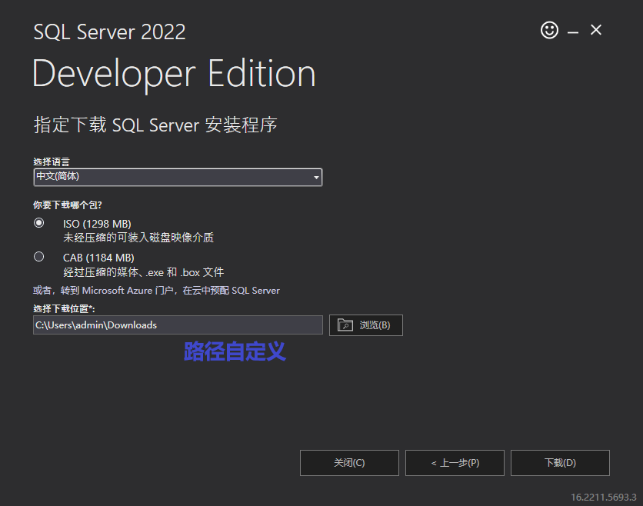Click the folder icon on the 浏览 button
The image size is (643, 506).
click(345, 325)
